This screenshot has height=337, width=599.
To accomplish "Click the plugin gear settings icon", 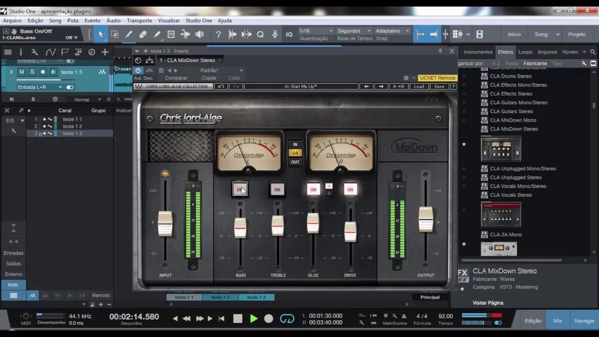I will coord(406,78).
